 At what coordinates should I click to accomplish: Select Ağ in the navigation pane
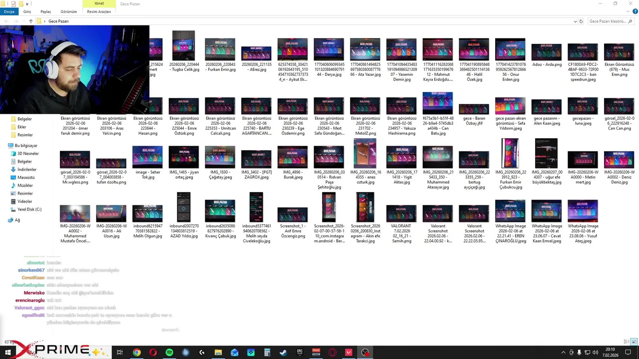[x=17, y=220]
